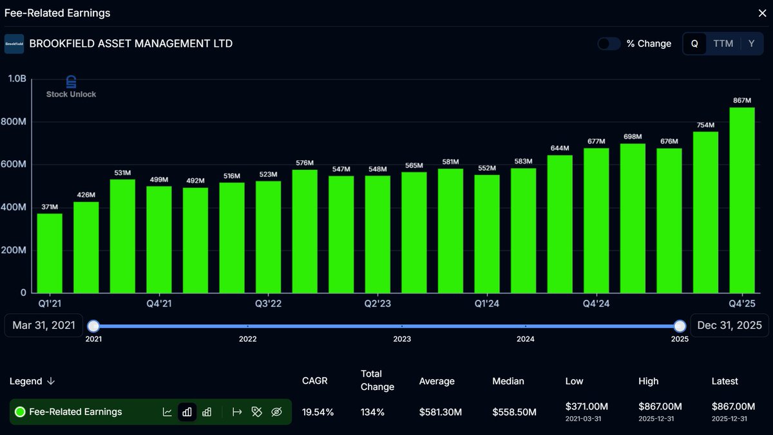Collapse the Legend arrow

click(51, 382)
